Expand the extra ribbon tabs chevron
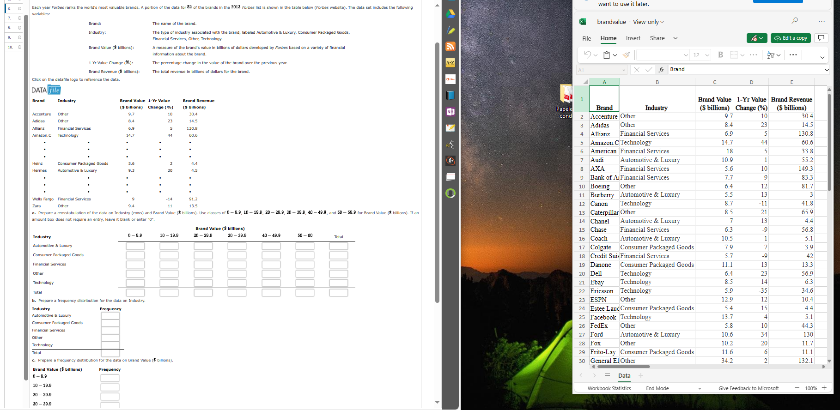840x410 pixels. pyautogui.click(x=675, y=38)
